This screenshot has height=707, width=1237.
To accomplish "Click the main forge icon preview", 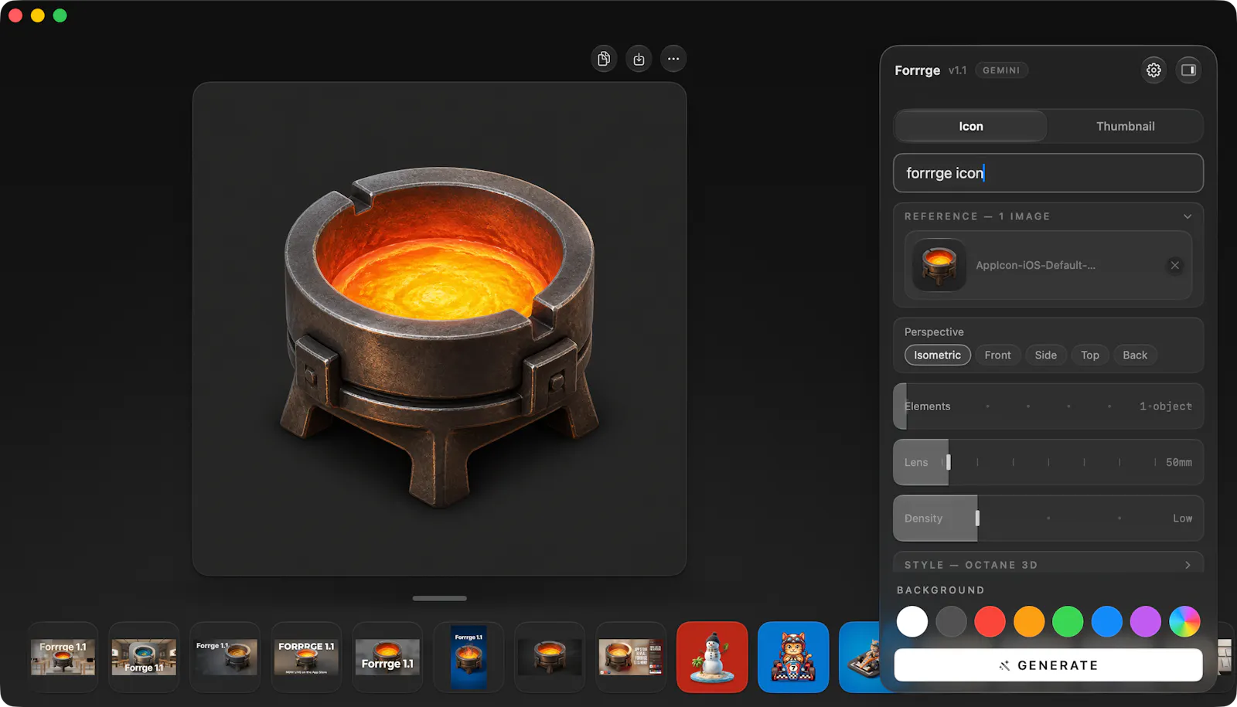I will pyautogui.click(x=439, y=329).
